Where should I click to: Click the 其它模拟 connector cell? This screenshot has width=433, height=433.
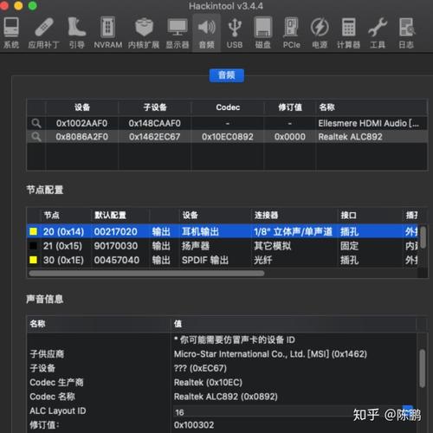pos(272,246)
